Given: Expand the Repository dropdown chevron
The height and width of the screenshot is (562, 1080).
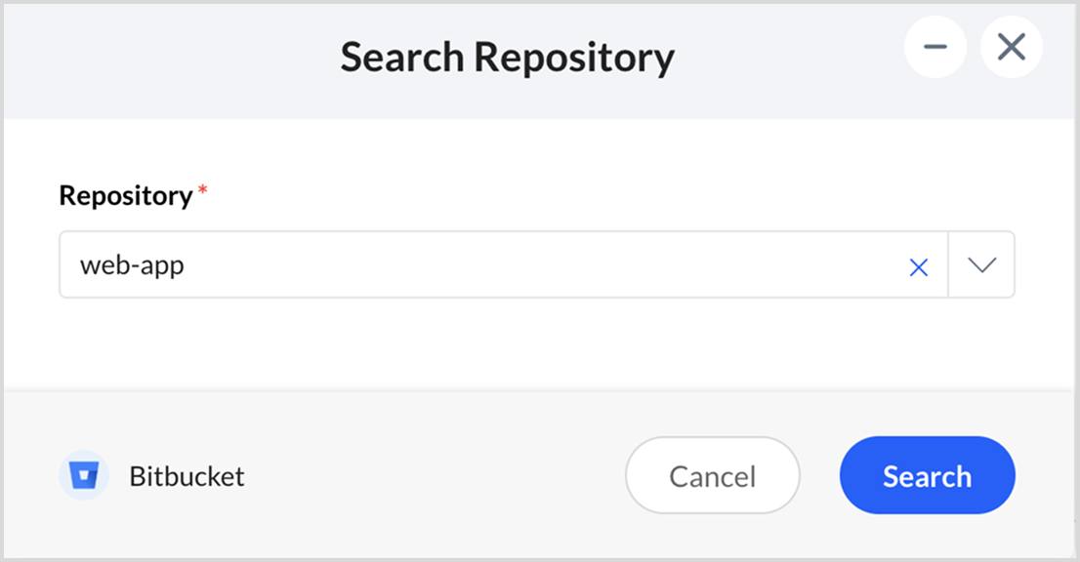Looking at the screenshot, I should pos(981,264).
